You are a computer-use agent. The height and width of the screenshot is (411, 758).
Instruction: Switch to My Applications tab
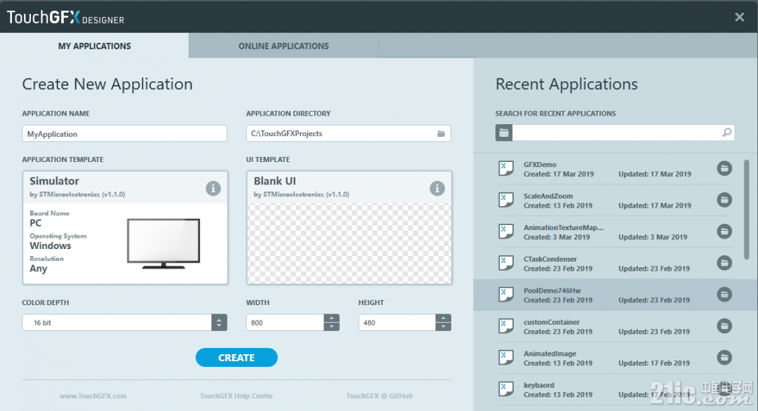point(94,46)
